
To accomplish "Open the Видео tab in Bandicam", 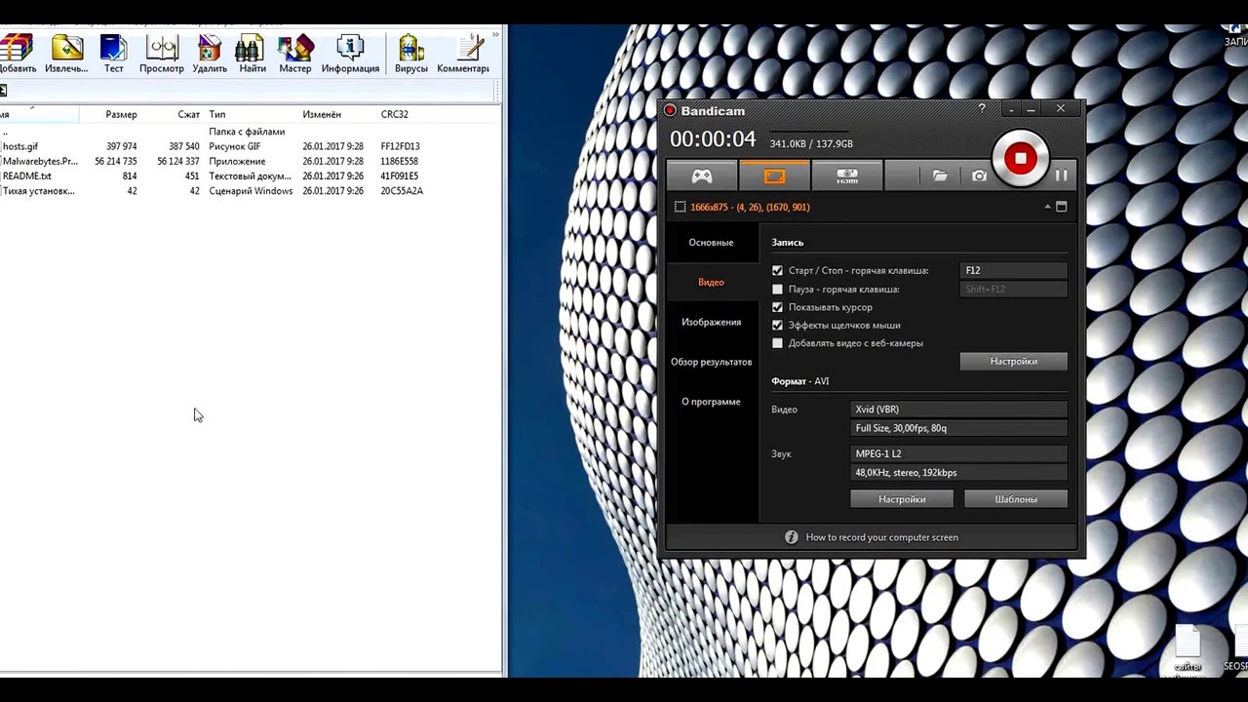I will 711,282.
